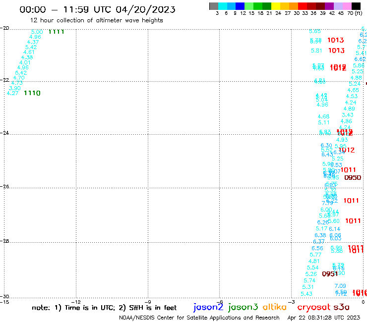
Task: Click the dark red time stamp '0951'
Action: click(329, 274)
